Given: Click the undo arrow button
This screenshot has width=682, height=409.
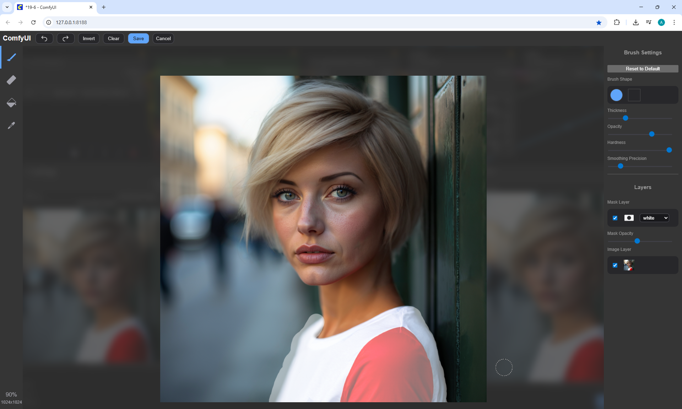Looking at the screenshot, I should click(44, 38).
